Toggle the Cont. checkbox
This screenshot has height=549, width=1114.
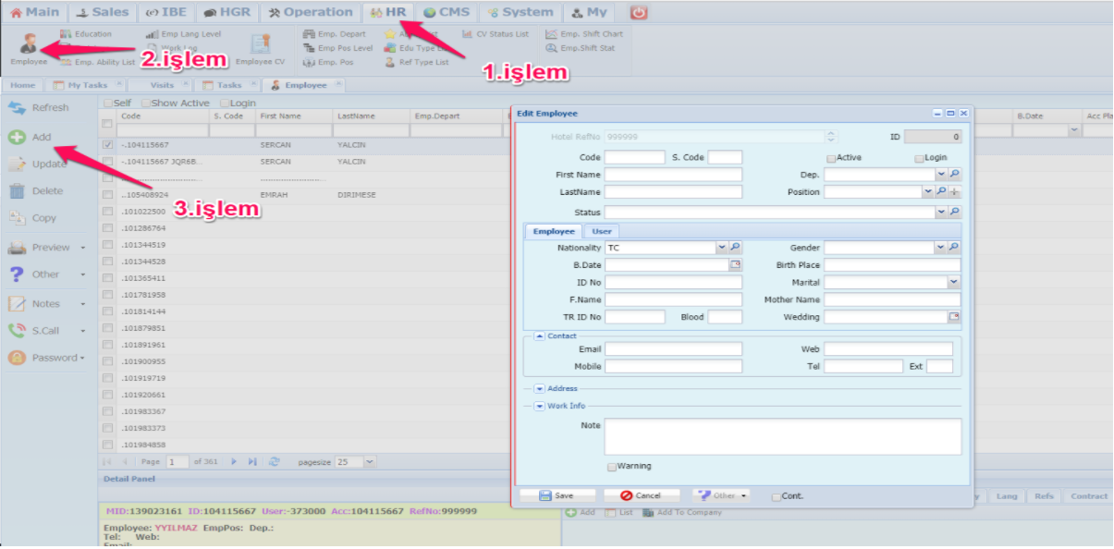[777, 496]
